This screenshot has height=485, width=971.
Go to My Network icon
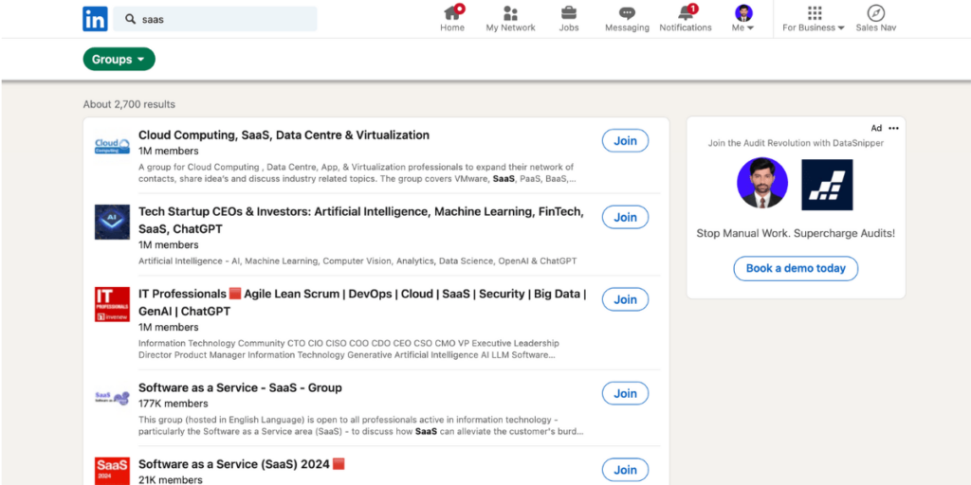click(x=510, y=13)
